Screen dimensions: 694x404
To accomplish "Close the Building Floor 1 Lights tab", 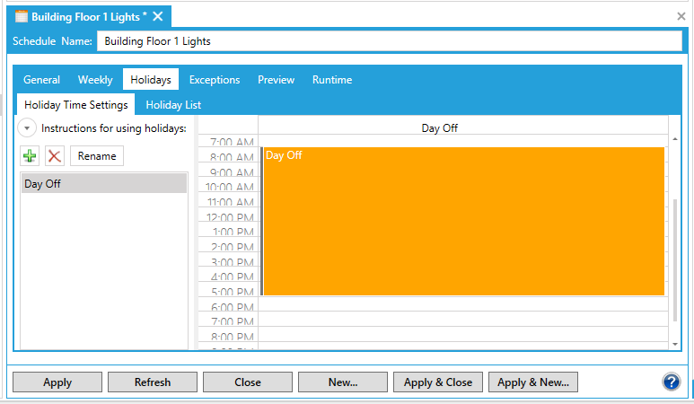I will pyautogui.click(x=158, y=17).
